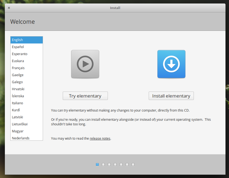The height and width of the screenshot is (178, 229).
Task: Select Íslenska language
Action: pos(26,96)
